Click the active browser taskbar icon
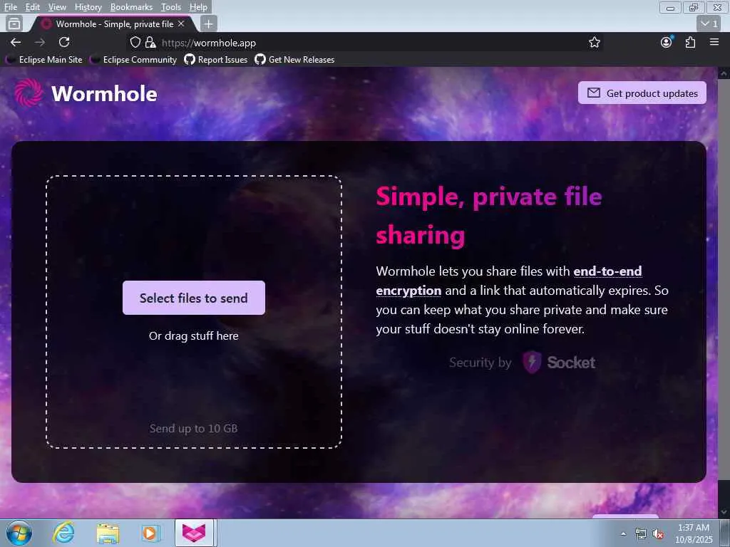Image resolution: width=730 pixels, height=547 pixels. 194,533
